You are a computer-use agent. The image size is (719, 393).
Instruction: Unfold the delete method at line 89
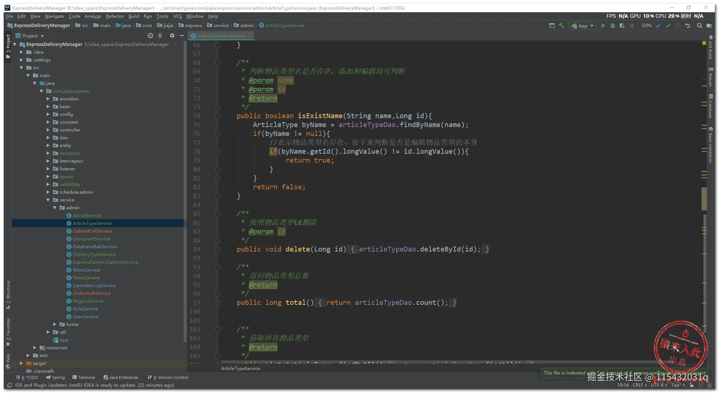coord(218,249)
